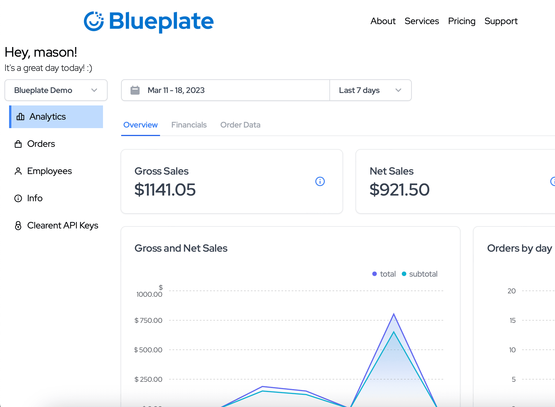555x407 pixels.
Task: Click the 15 label on Orders axis
Action: click(x=512, y=320)
